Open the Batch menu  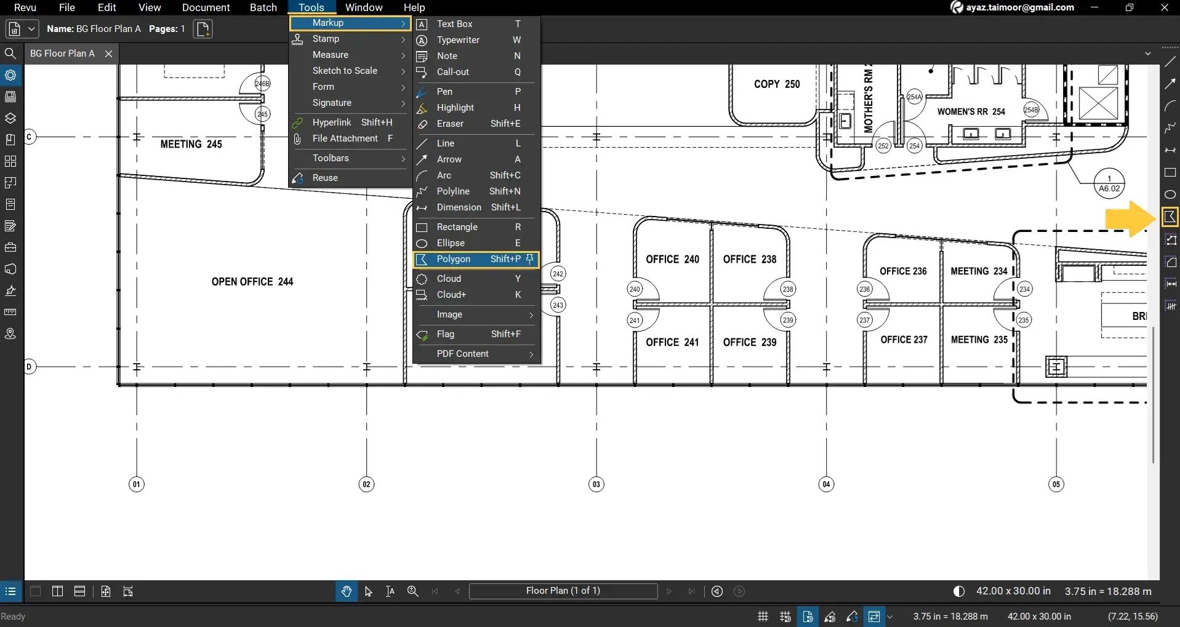(263, 7)
